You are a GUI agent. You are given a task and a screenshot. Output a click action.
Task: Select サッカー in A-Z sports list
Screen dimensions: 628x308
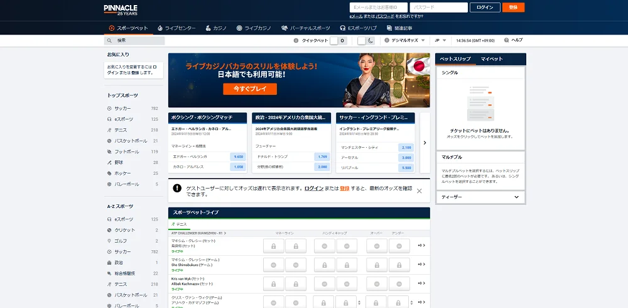coord(133,252)
